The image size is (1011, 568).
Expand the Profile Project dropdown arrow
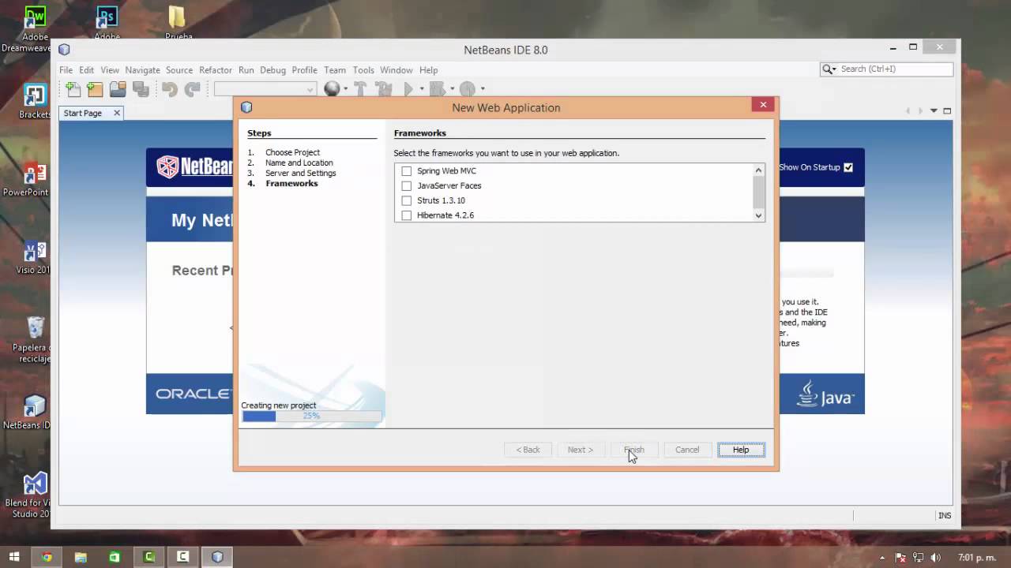483,89
